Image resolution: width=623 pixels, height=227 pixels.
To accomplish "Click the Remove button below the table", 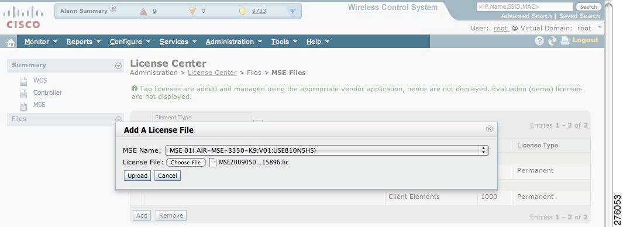I will coord(171,215).
